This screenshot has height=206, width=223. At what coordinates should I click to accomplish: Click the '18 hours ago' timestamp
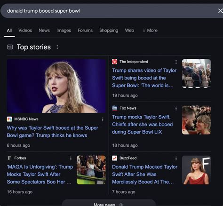pyautogui.click(x=125, y=145)
